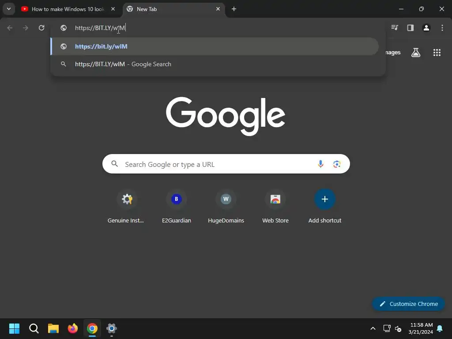Click the Google logo

pos(226,116)
